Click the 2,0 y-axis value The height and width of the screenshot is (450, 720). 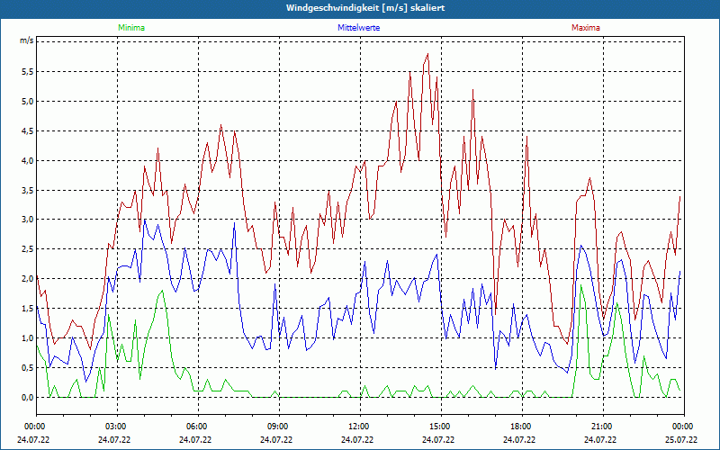28,279
